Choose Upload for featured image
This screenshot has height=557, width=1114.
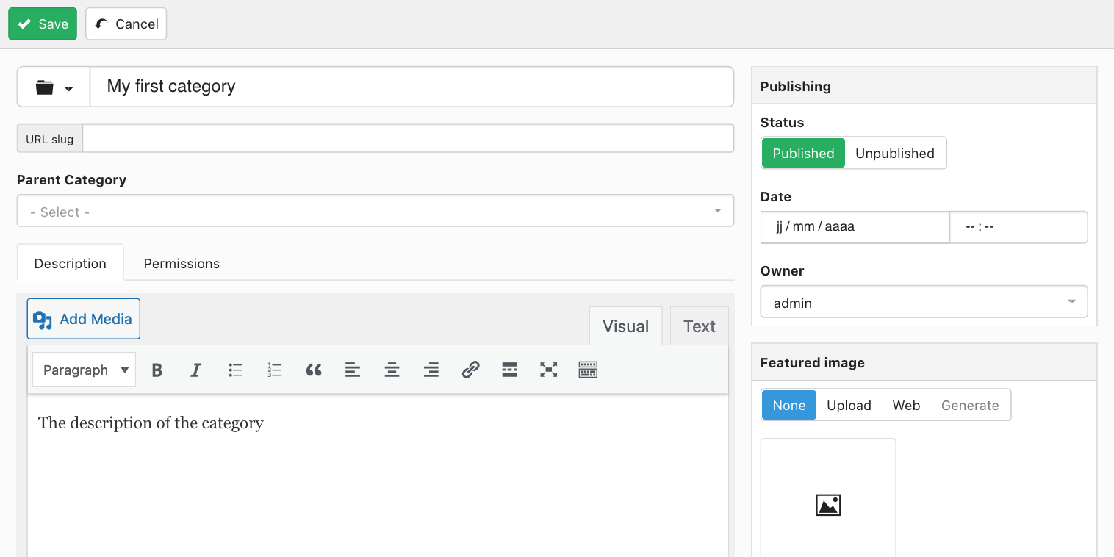849,405
